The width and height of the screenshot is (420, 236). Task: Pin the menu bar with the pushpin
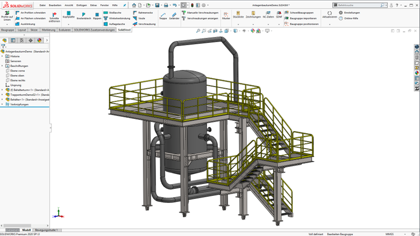point(124,5)
